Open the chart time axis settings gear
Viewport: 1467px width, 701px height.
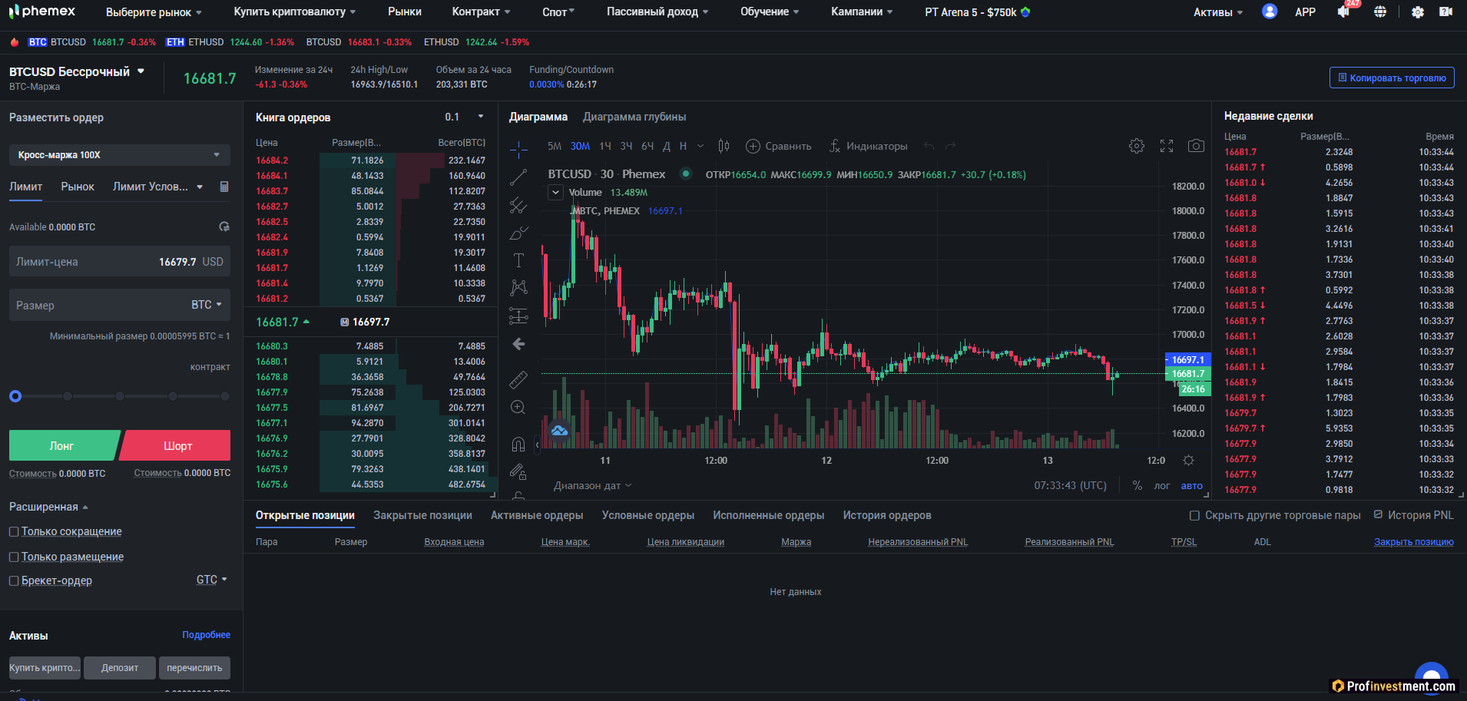pyautogui.click(x=1188, y=461)
